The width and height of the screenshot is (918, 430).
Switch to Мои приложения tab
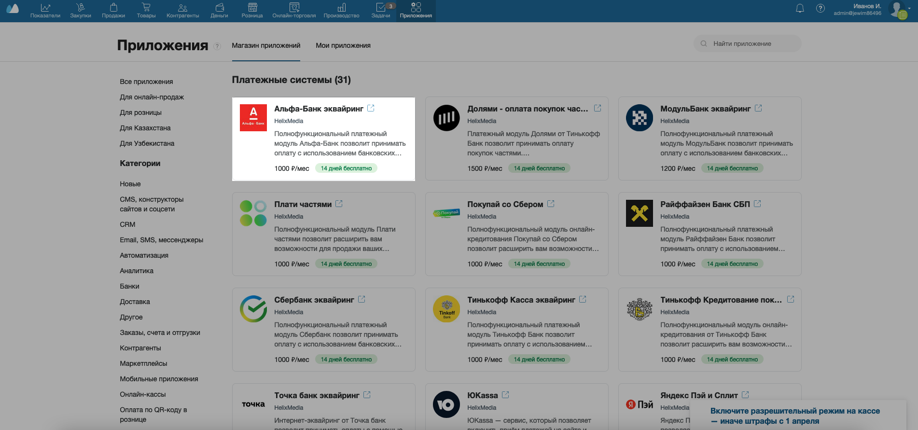(x=343, y=45)
